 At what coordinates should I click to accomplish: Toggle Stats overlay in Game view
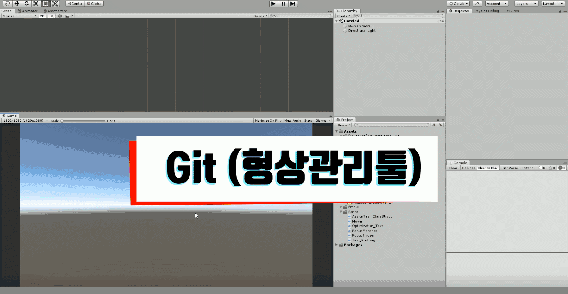click(x=308, y=121)
